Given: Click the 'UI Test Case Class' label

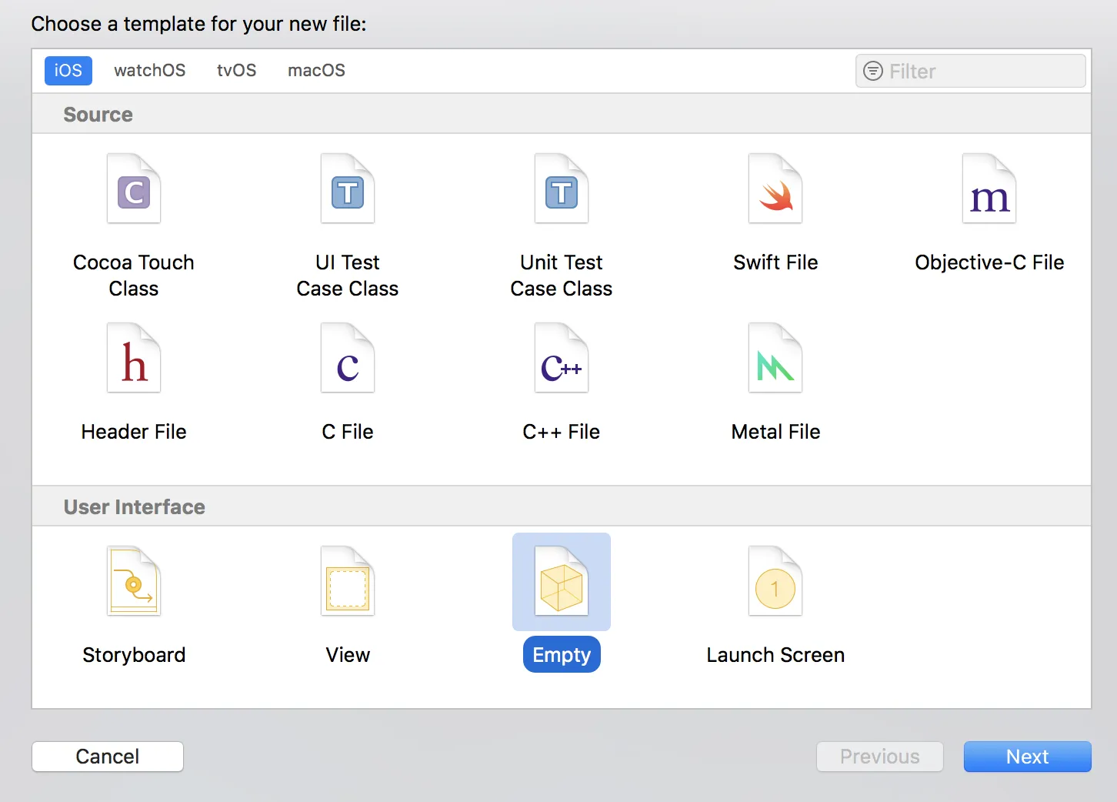Looking at the screenshot, I should (x=348, y=276).
